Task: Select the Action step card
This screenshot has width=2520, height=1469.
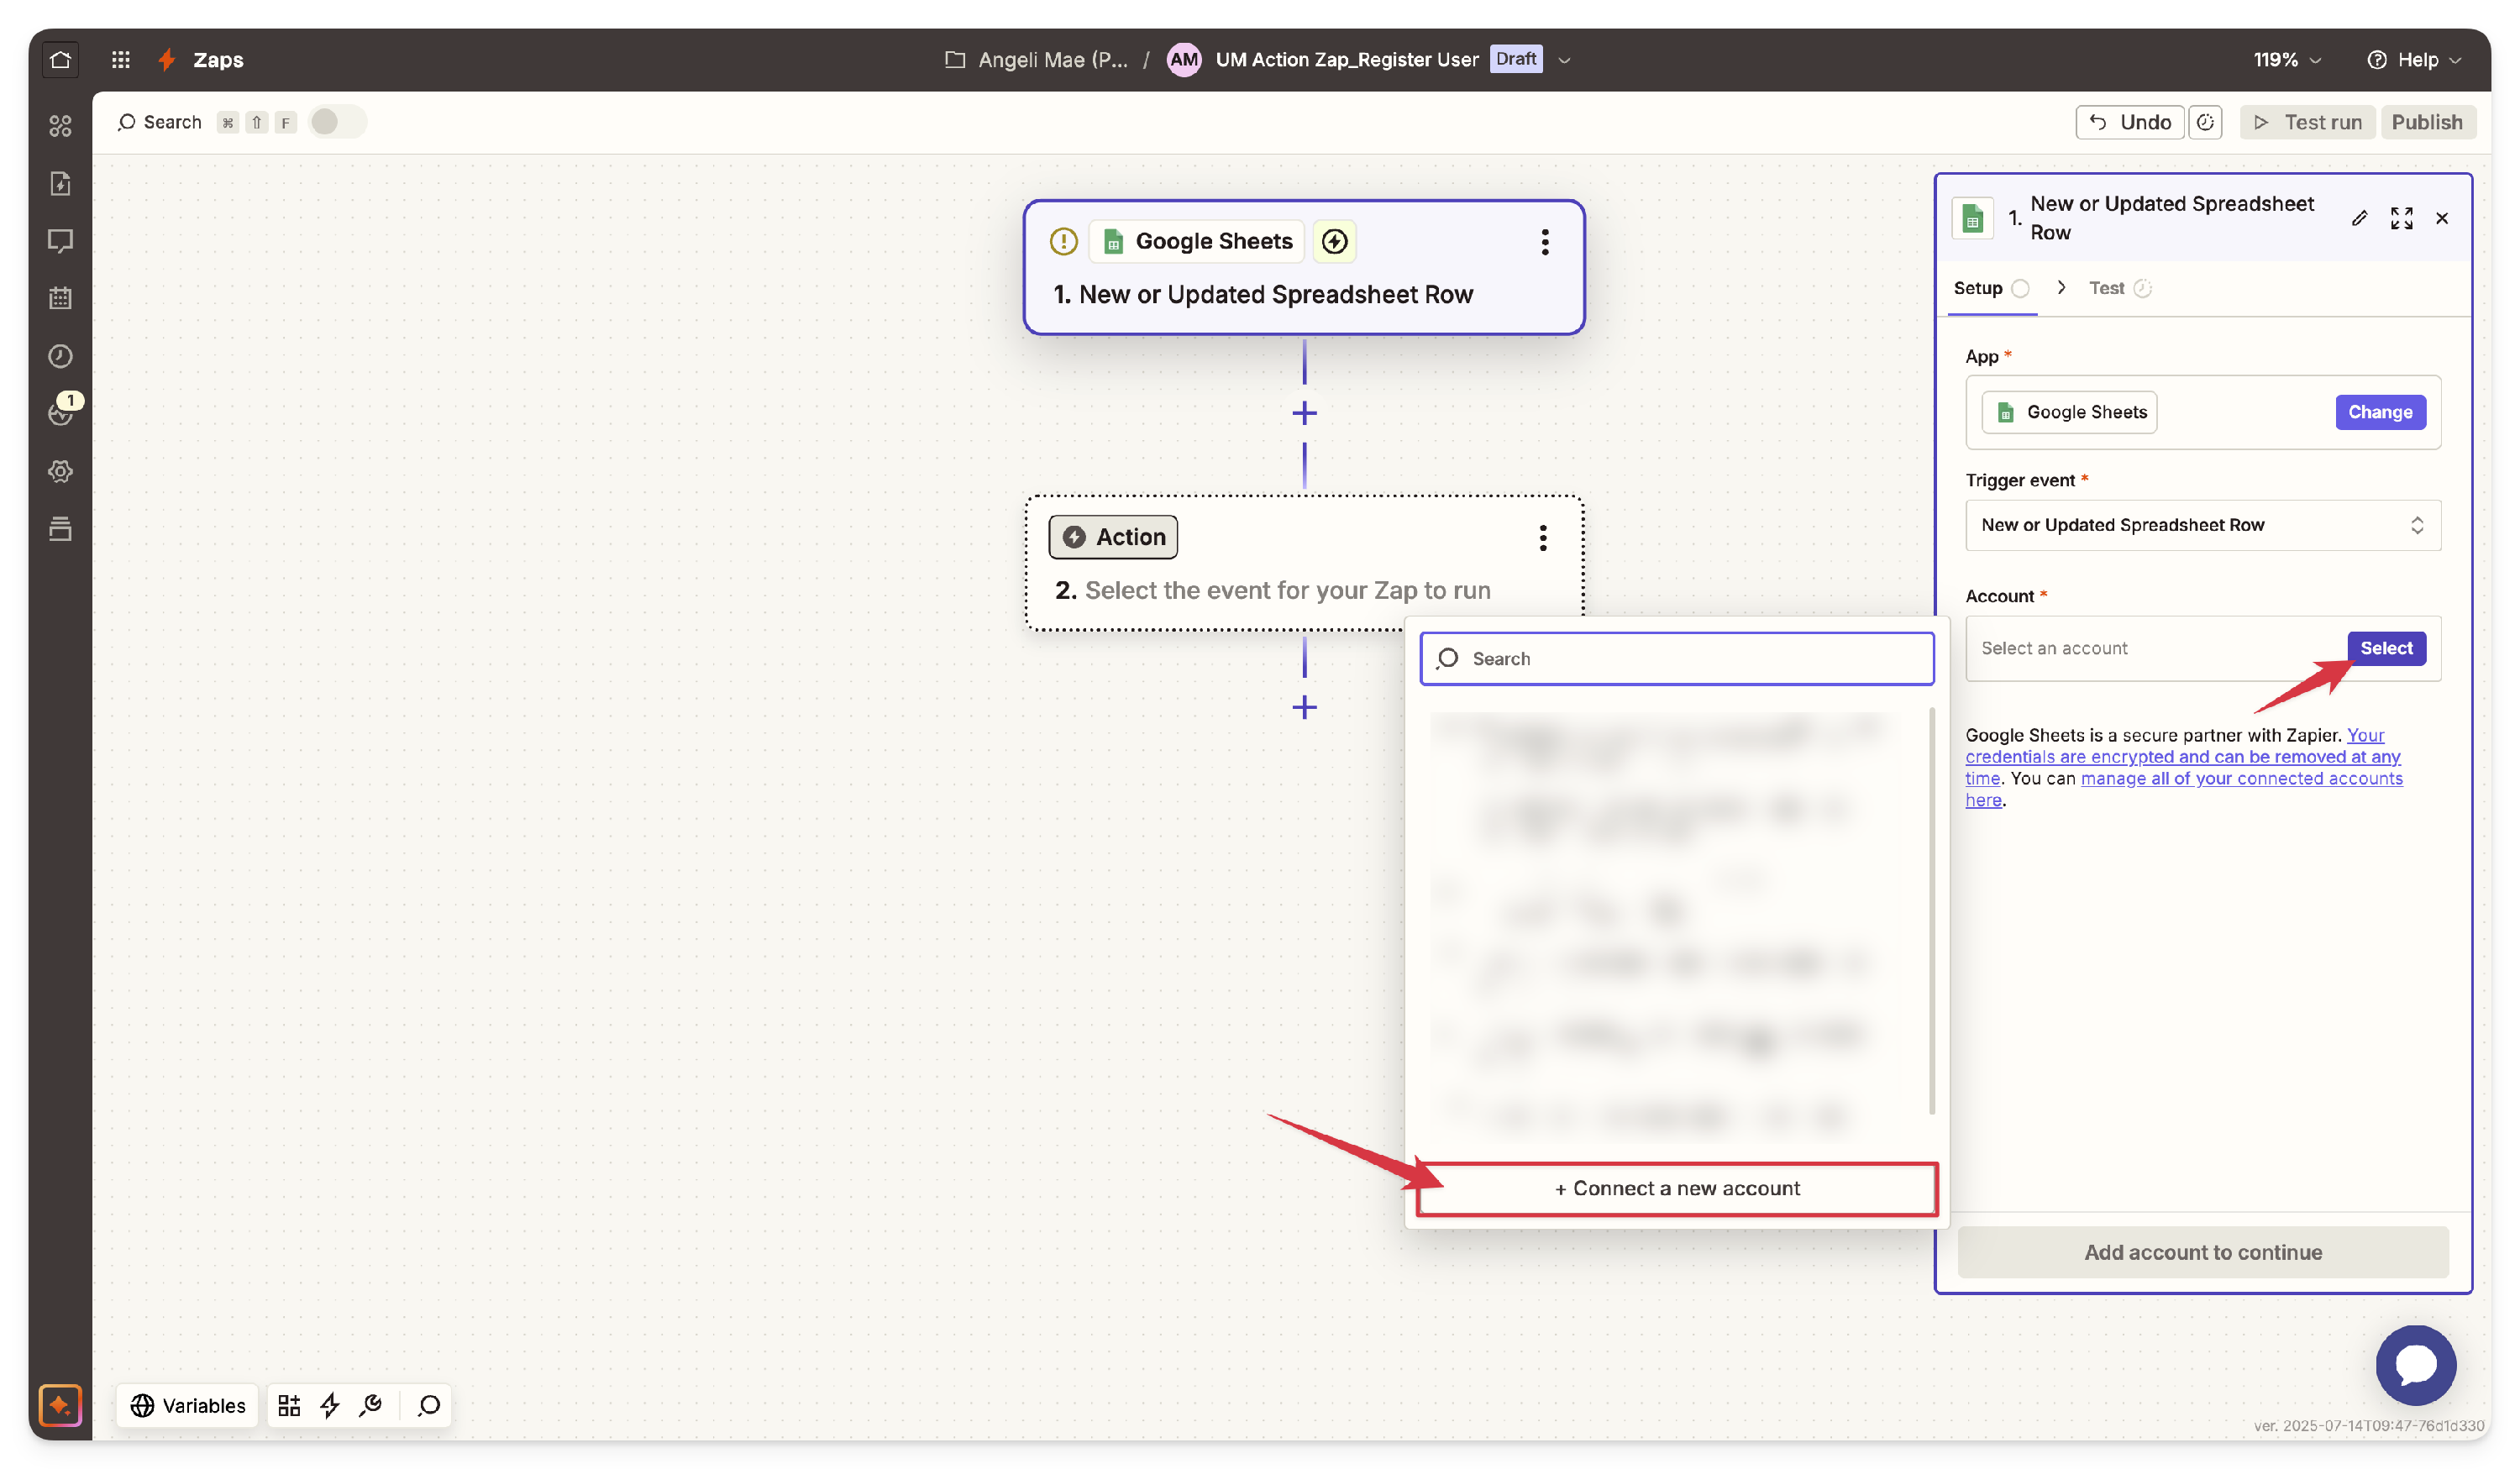Action: 1304,562
